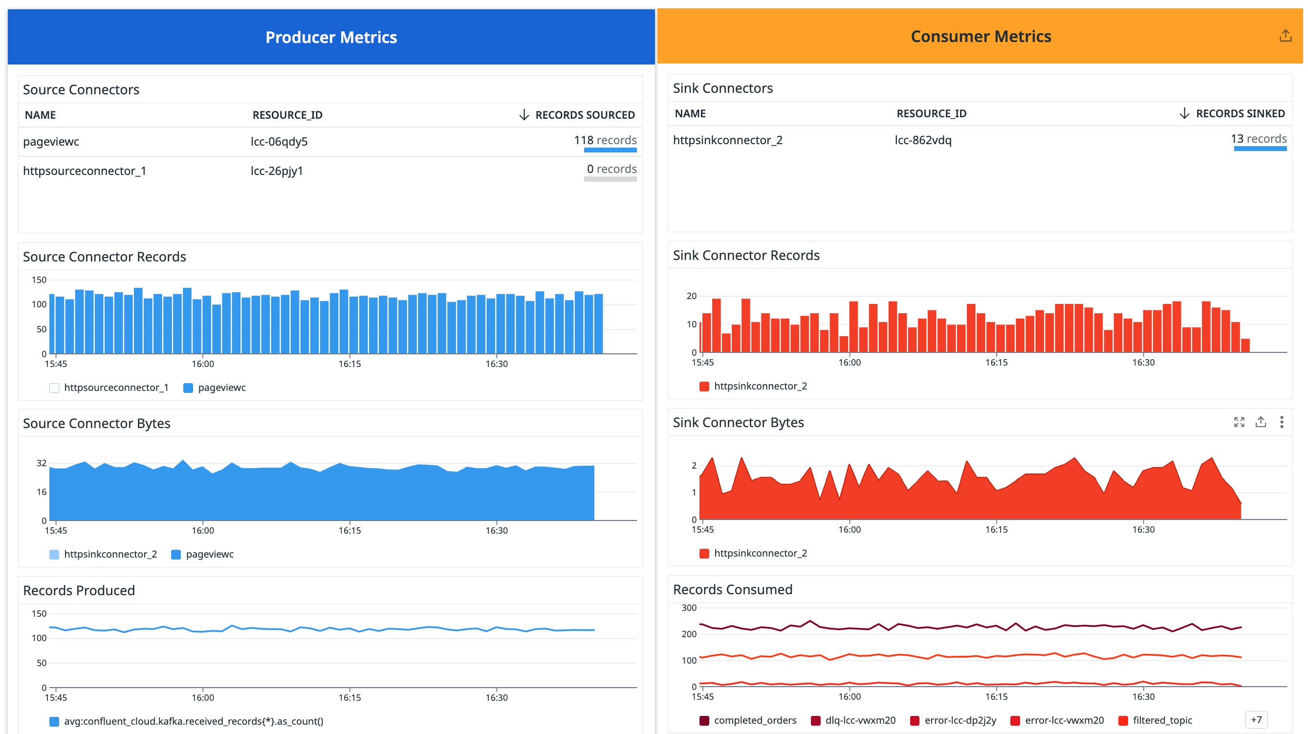1308x734 pixels.
Task: Expand Sink Connector Bytes chart to fullscreen
Action: [1239, 422]
